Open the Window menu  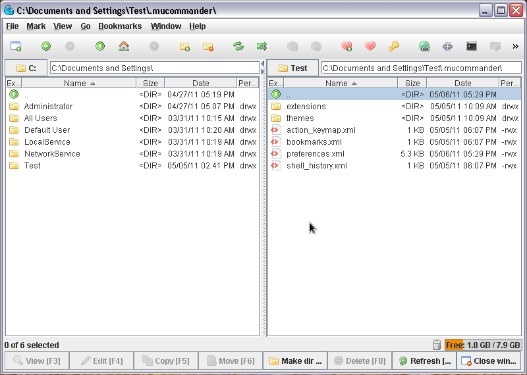(x=166, y=26)
